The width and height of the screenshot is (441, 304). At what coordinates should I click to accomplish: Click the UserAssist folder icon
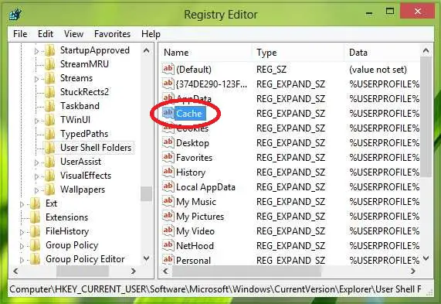click(x=50, y=162)
